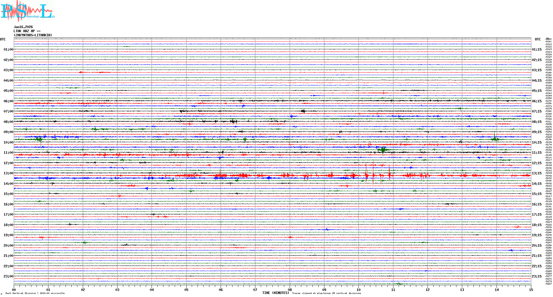Select the 01:00 hour label on left

(8, 50)
